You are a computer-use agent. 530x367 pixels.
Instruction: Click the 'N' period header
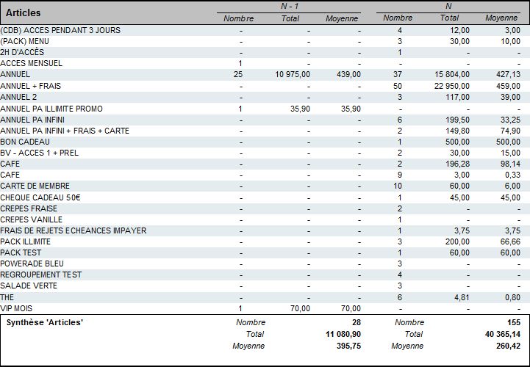[x=448, y=6]
